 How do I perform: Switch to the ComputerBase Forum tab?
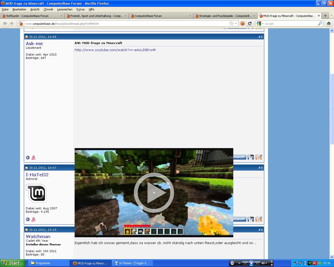pos(161,16)
